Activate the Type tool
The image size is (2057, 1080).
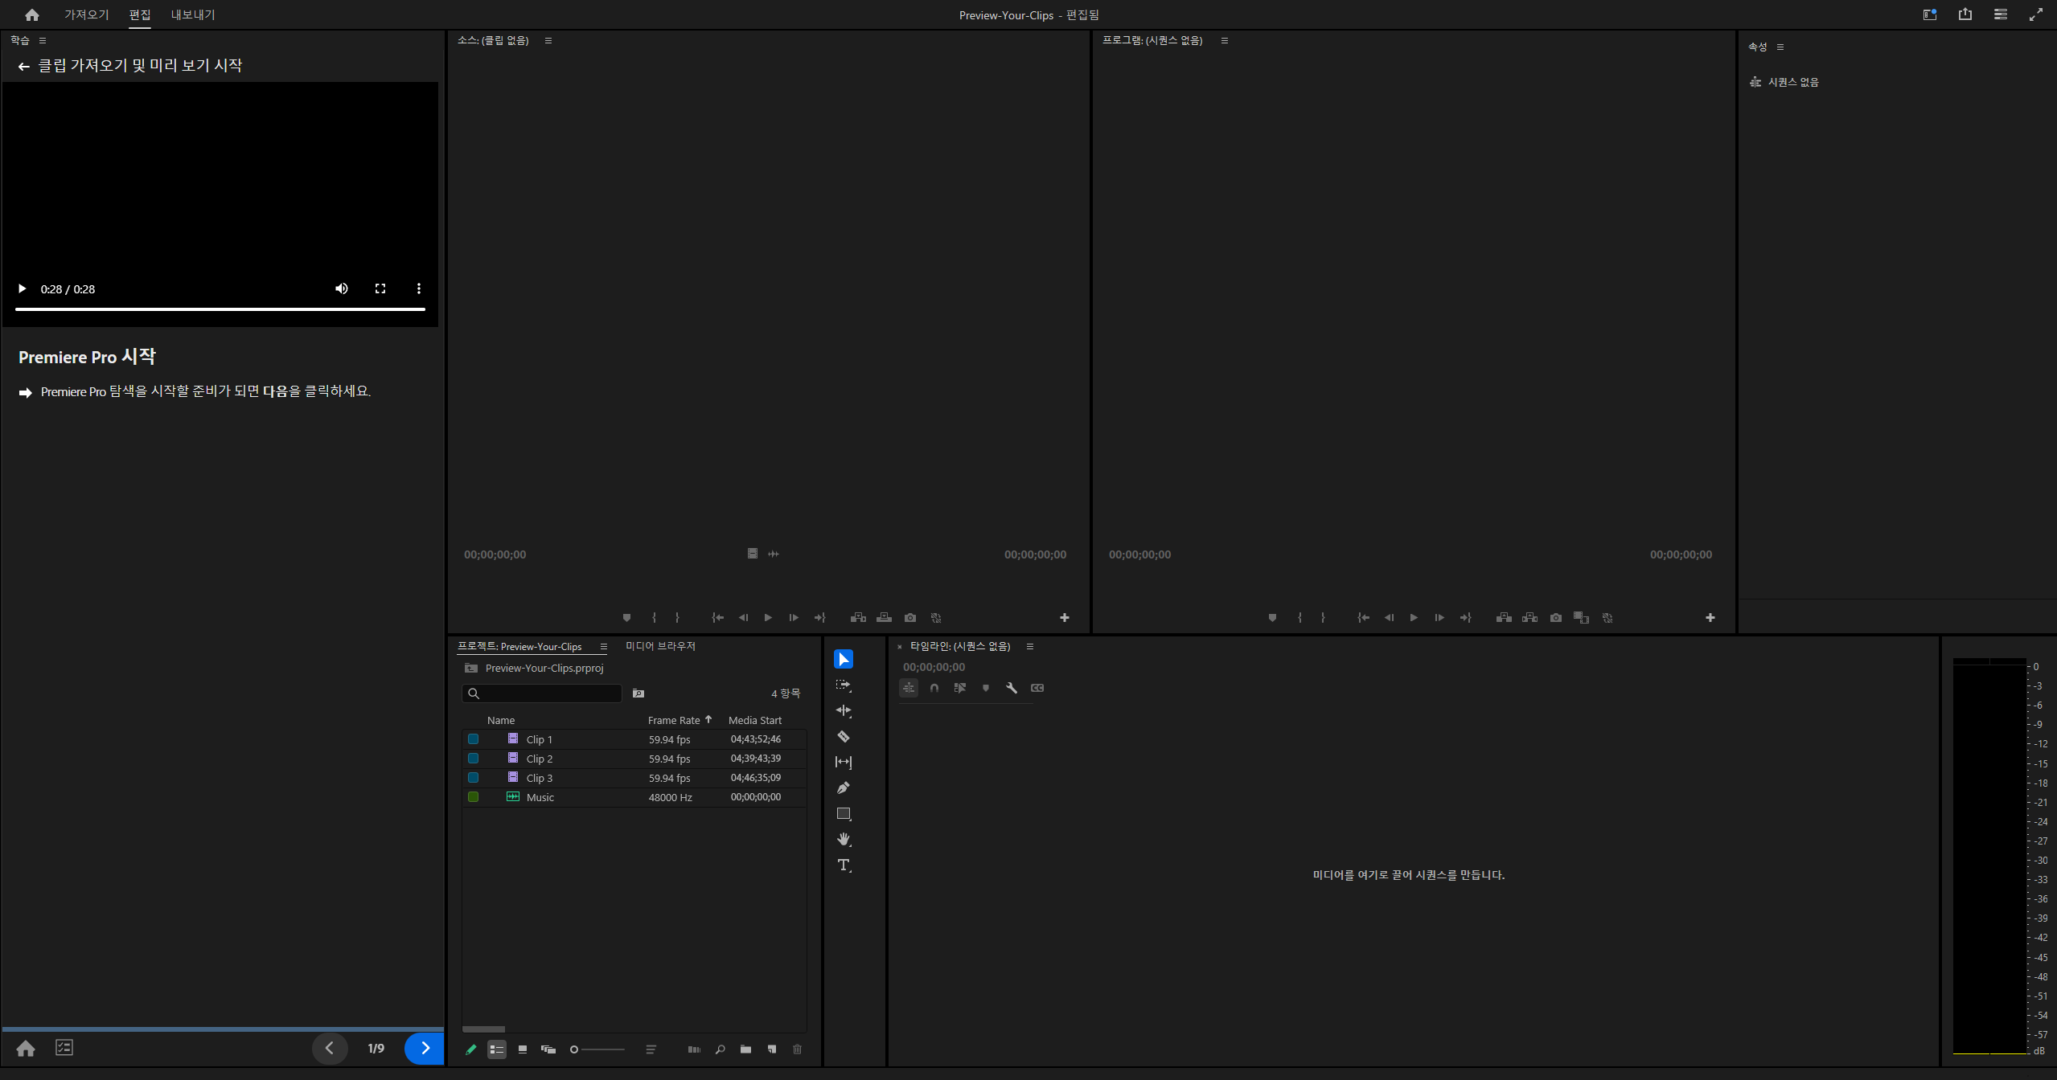(843, 865)
